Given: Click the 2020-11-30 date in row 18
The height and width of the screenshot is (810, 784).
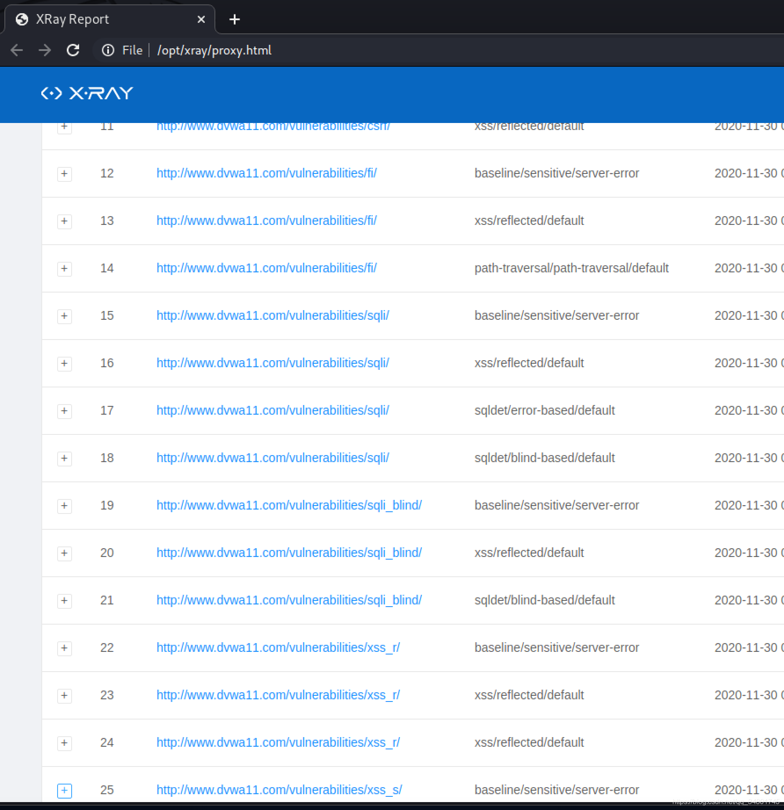Looking at the screenshot, I should (746, 458).
